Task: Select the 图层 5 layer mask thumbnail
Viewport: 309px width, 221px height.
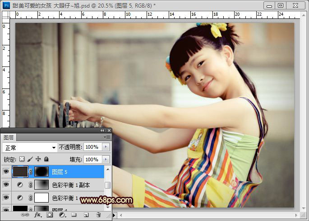Action: coord(42,171)
